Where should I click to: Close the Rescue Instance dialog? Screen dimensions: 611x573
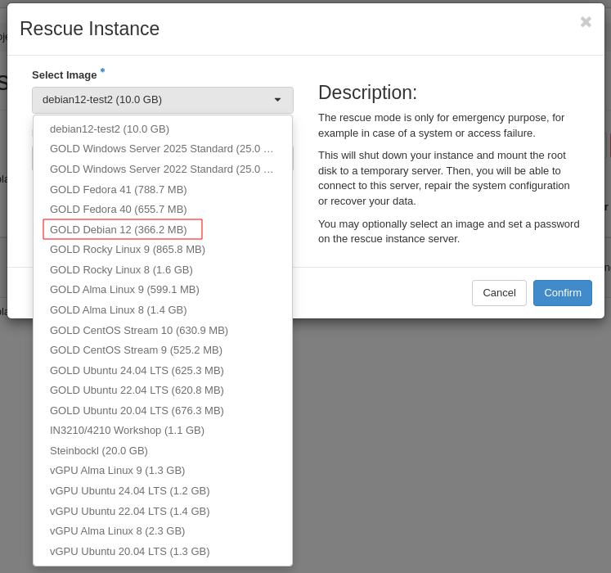pos(586,22)
